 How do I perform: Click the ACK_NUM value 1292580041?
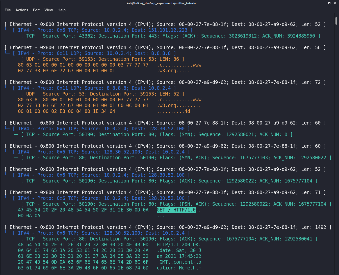(x=298, y=239)
